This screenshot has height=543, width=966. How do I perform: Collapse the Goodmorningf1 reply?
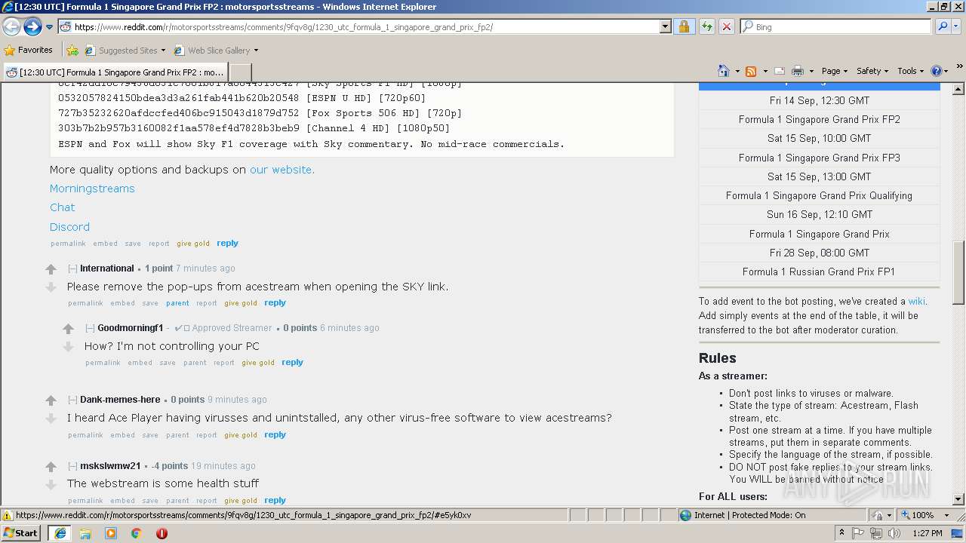[90, 328]
